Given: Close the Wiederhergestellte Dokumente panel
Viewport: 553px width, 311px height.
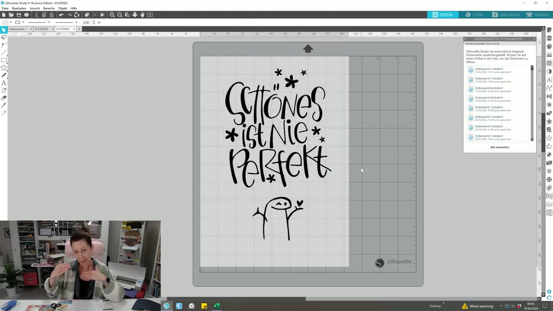Looking at the screenshot, I should click(534, 39).
